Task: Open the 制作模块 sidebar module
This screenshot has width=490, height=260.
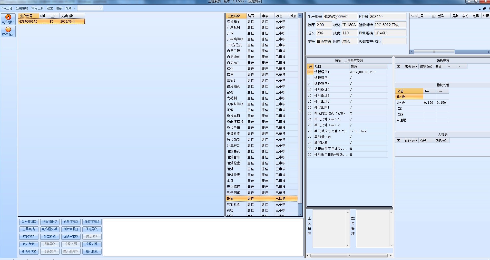Action: [8, 19]
